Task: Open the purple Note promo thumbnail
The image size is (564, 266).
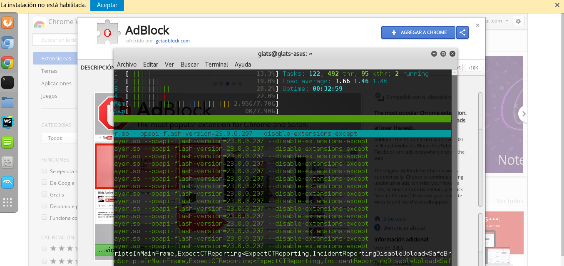Action: coord(504,114)
